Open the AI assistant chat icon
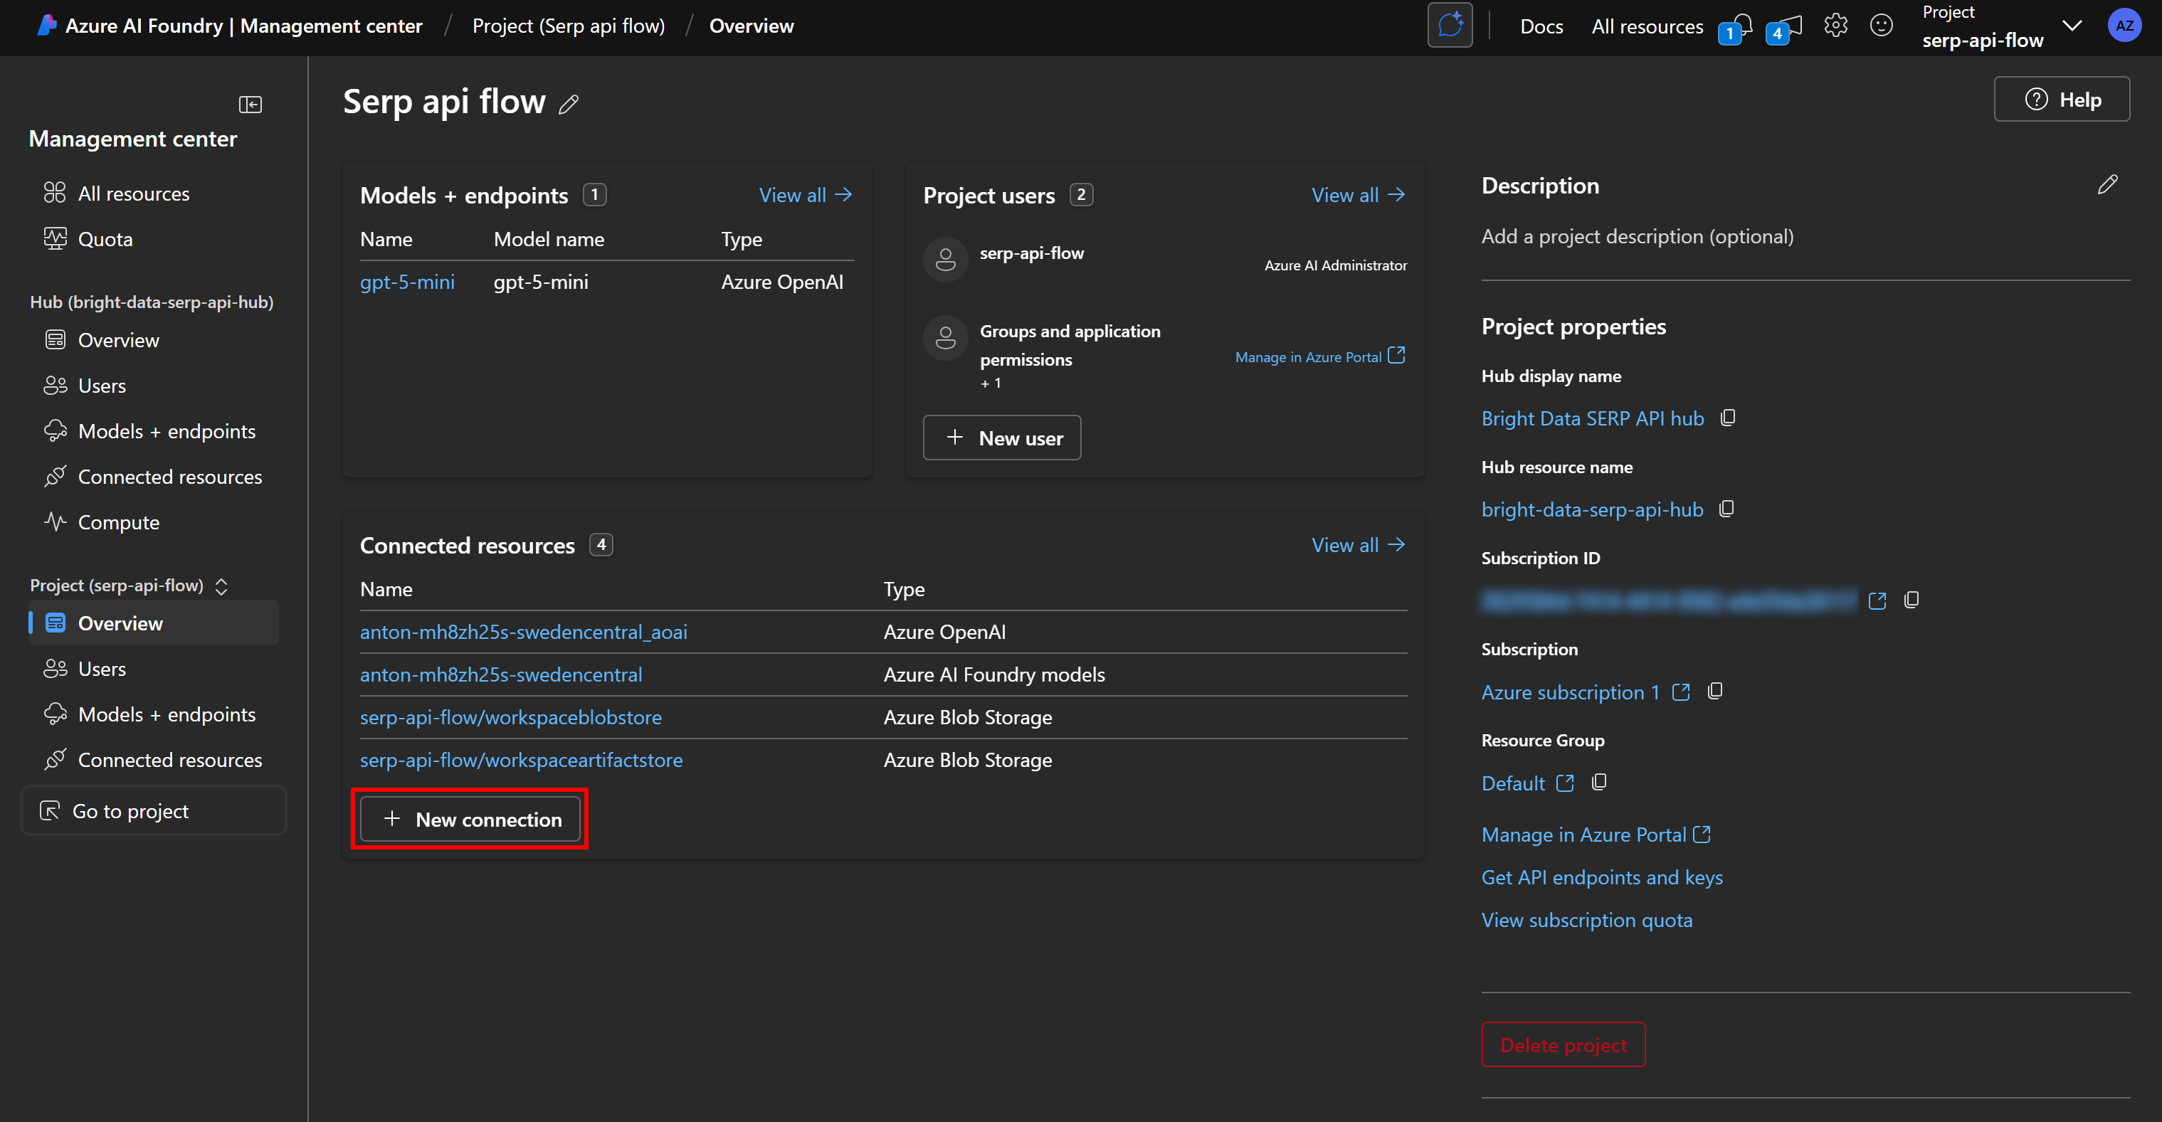 click(1450, 26)
